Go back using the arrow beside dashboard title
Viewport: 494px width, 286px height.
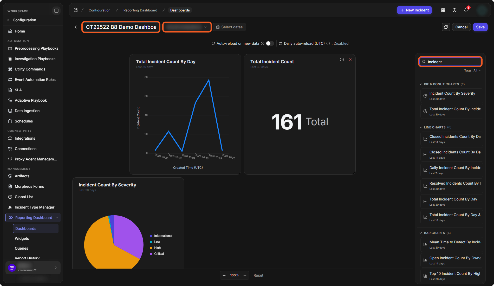coord(76,27)
